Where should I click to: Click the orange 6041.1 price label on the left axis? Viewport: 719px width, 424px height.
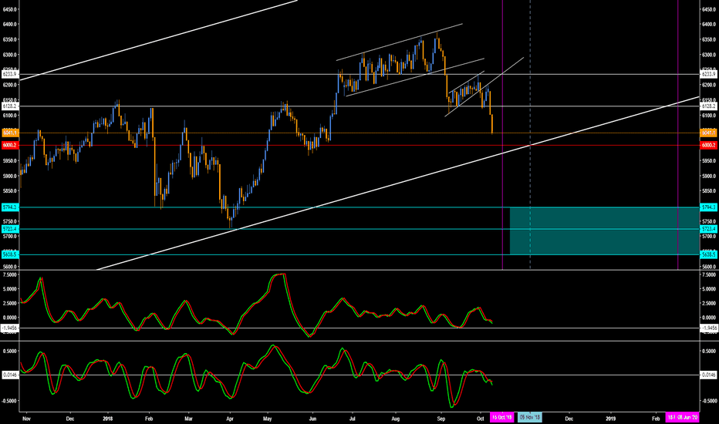point(9,133)
